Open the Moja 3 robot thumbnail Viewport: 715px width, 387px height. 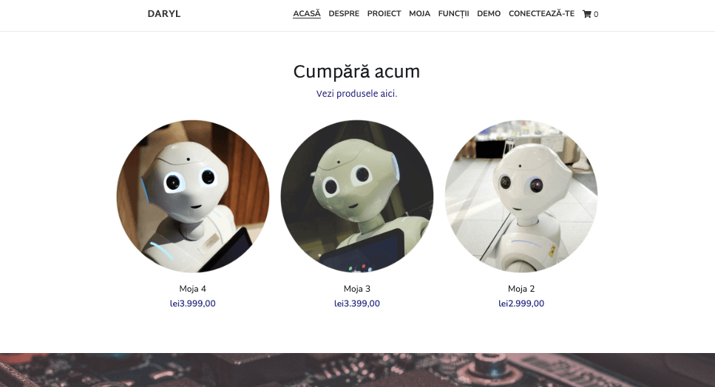(x=357, y=196)
